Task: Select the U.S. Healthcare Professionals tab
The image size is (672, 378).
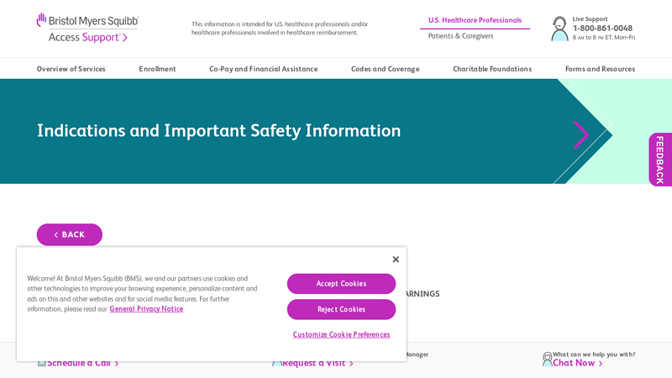Action: [475, 20]
